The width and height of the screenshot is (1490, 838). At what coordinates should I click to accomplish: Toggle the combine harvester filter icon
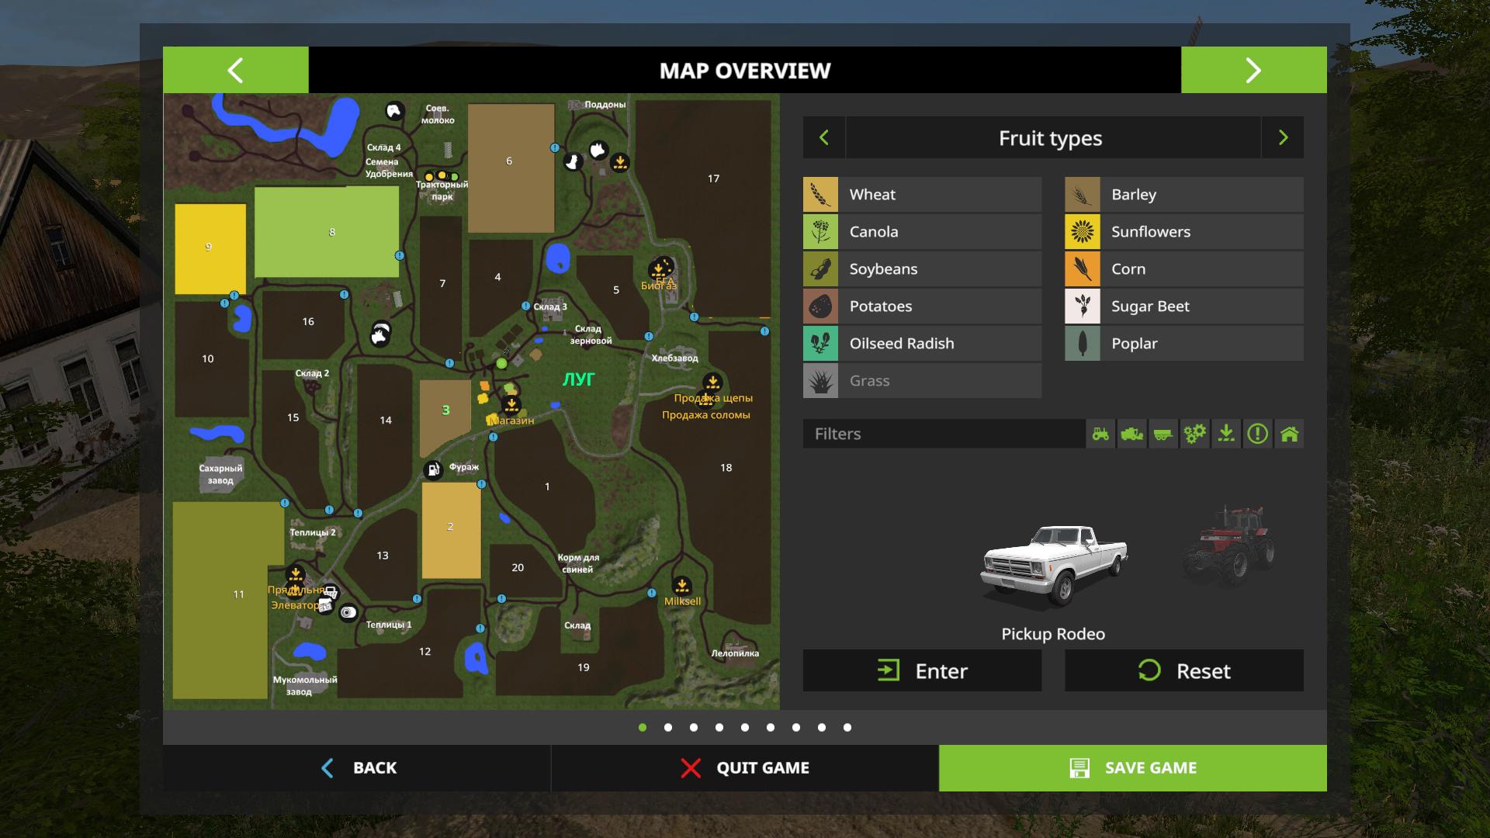click(1132, 434)
